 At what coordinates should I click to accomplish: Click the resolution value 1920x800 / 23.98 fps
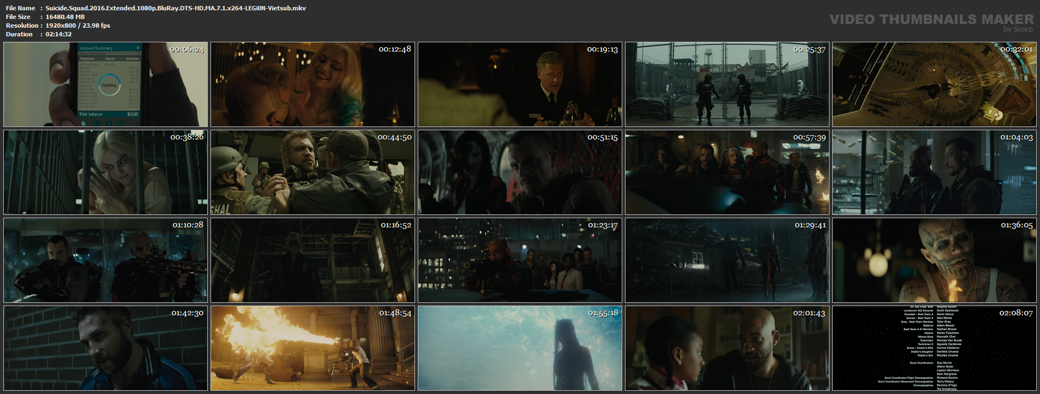pyautogui.click(x=78, y=26)
